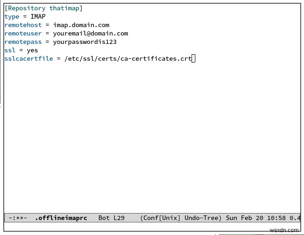
Task: Click the "/etc/ssl/certs/ca-certificates.crt" path
Action: pyautogui.click(x=128, y=58)
